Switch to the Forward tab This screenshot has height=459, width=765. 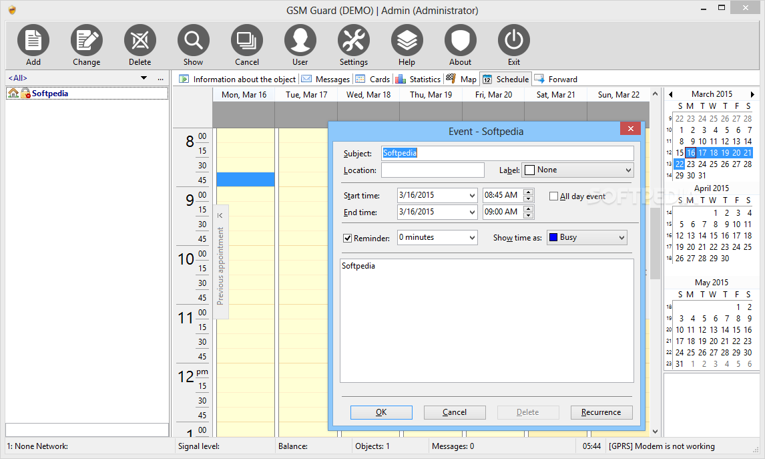click(x=556, y=79)
